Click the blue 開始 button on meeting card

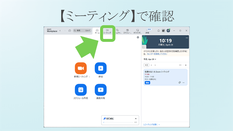(147, 83)
